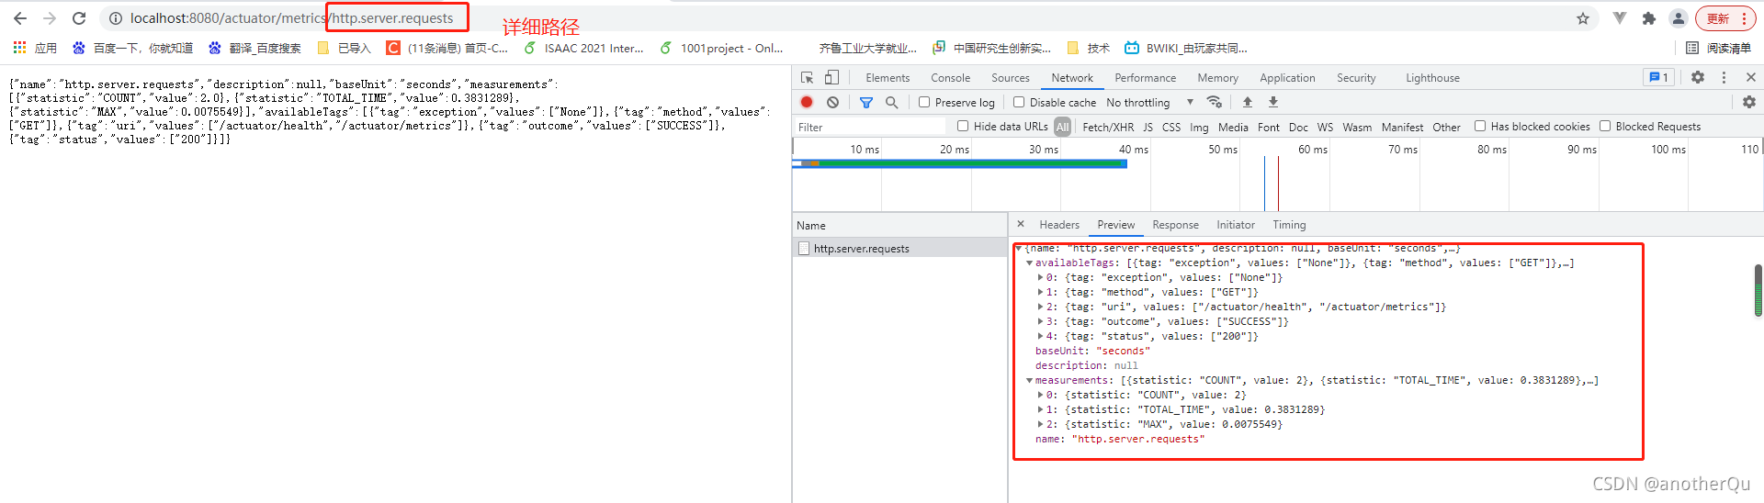Open the 阅读清单 reading list
The height and width of the screenshot is (503, 1764).
click(1719, 48)
